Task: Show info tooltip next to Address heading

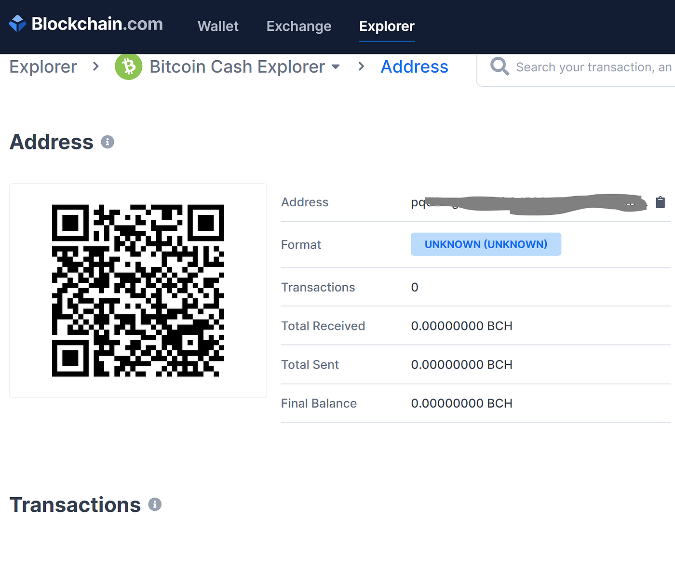Action: point(108,142)
